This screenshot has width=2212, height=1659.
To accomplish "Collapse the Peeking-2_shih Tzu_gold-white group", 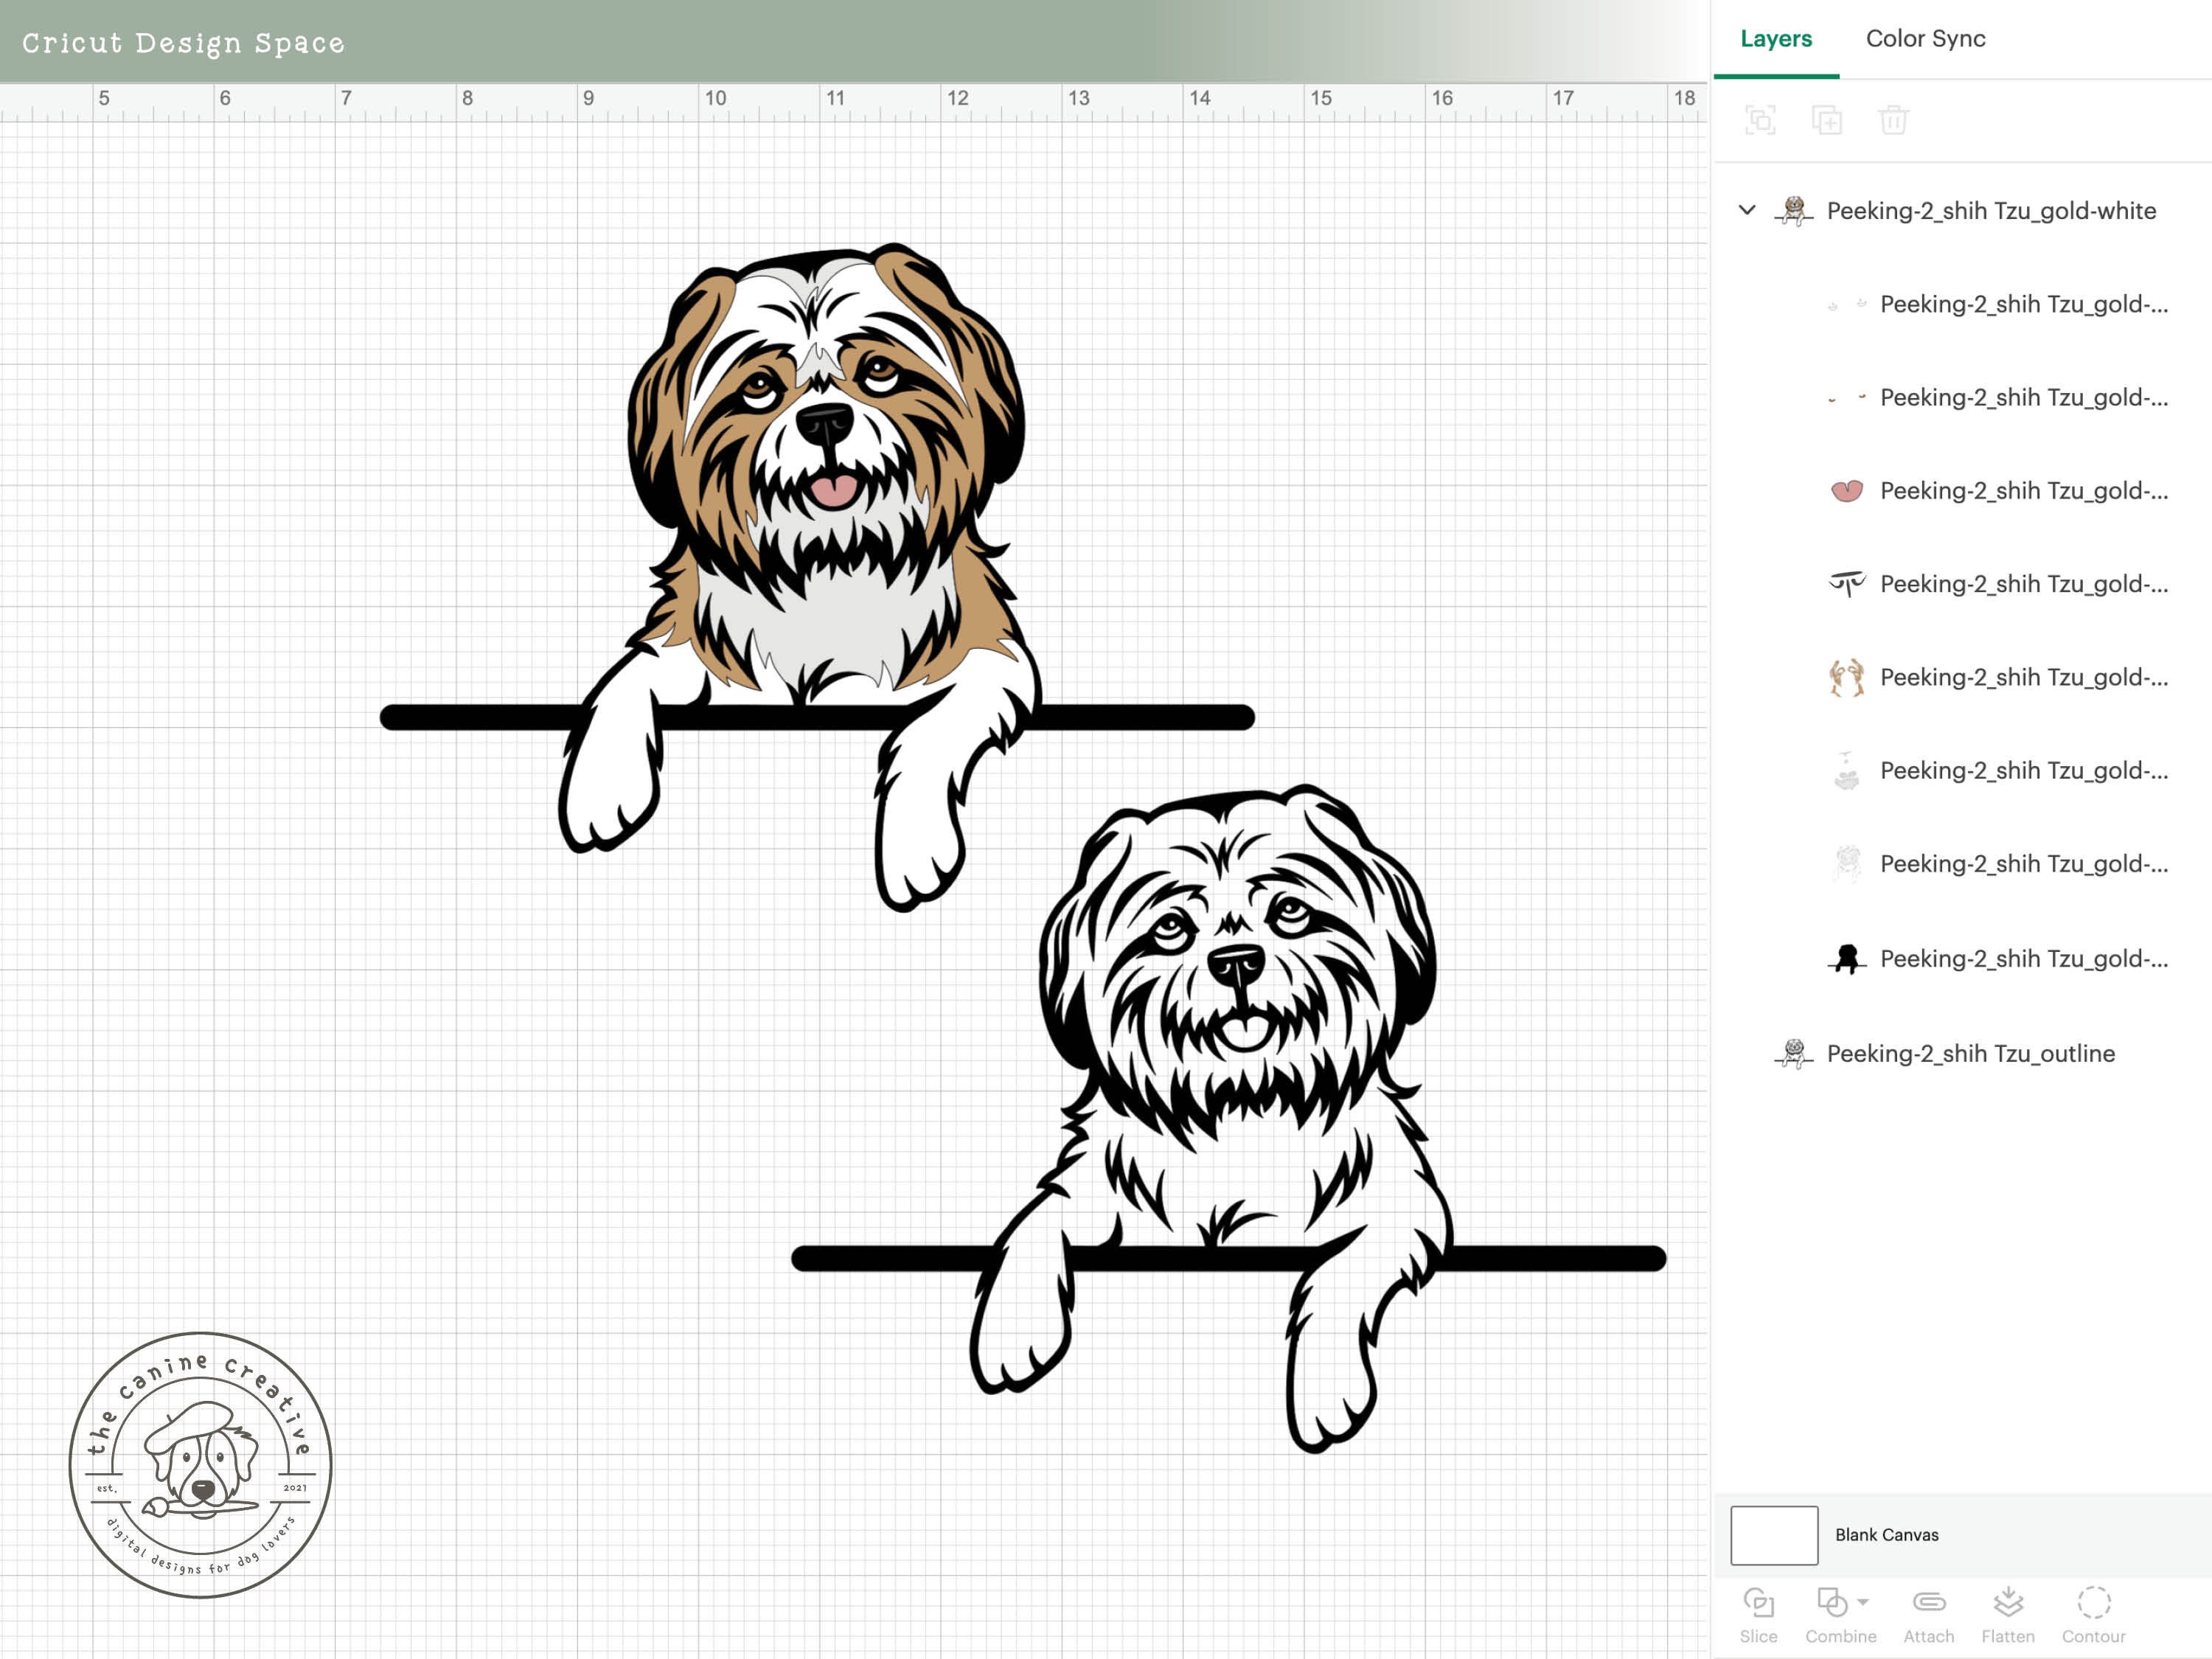I will 1747,210.
